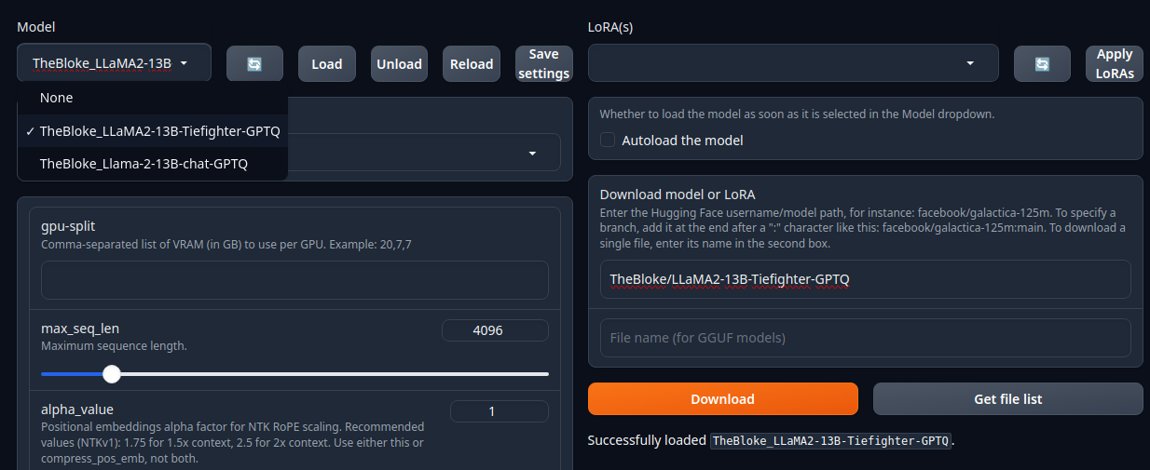Open the model loader dropdown arrow
The width and height of the screenshot is (1150, 470).
pyautogui.click(x=532, y=153)
